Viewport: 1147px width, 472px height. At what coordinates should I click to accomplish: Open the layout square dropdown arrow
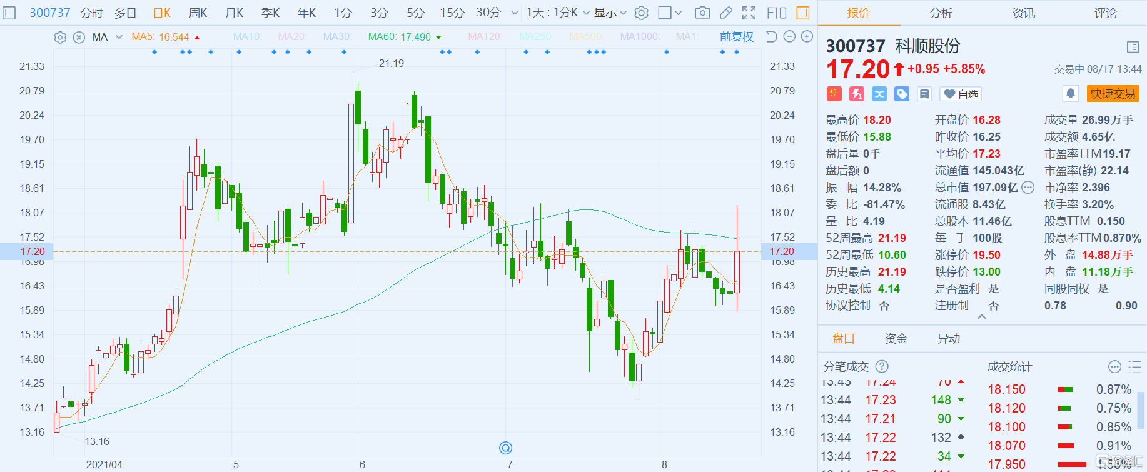[679, 13]
